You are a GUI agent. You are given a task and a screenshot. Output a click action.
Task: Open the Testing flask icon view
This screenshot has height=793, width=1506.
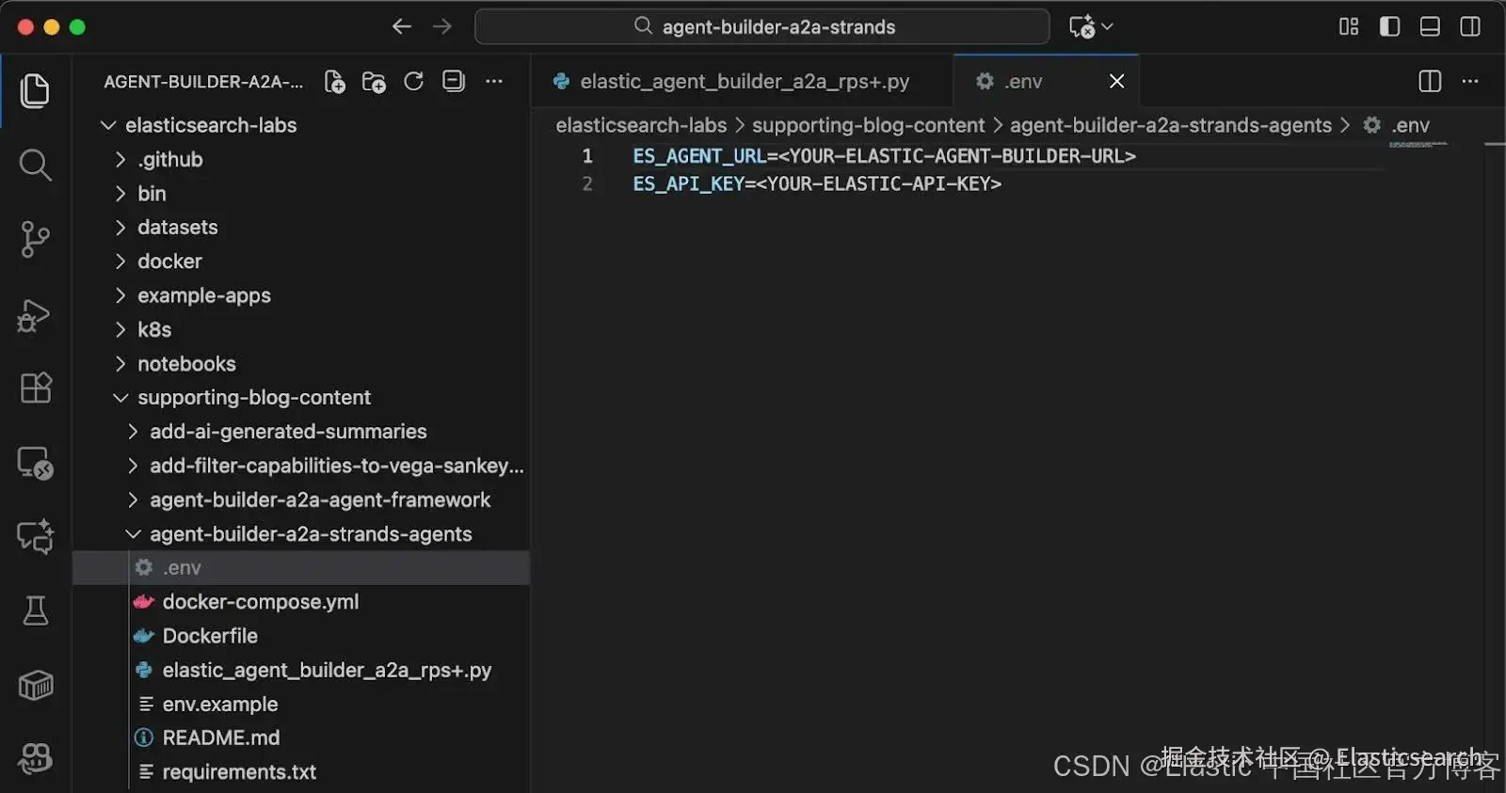tap(35, 611)
